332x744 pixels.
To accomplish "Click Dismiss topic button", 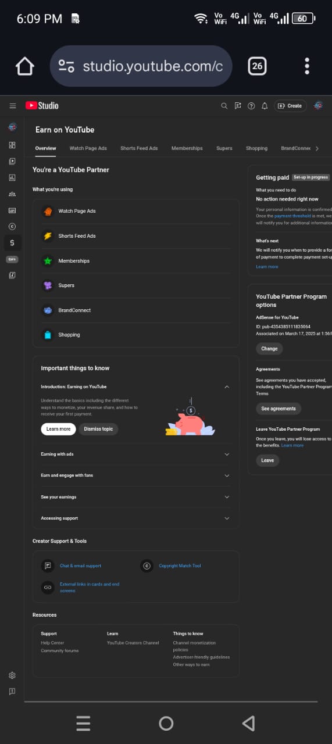I will (98, 429).
